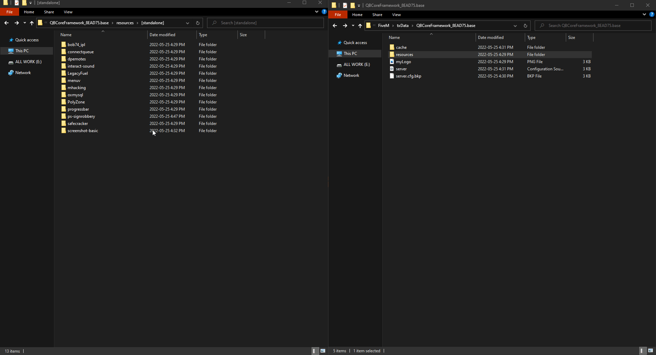Open View tab in [standalone] window
The image size is (656, 355).
(x=68, y=12)
